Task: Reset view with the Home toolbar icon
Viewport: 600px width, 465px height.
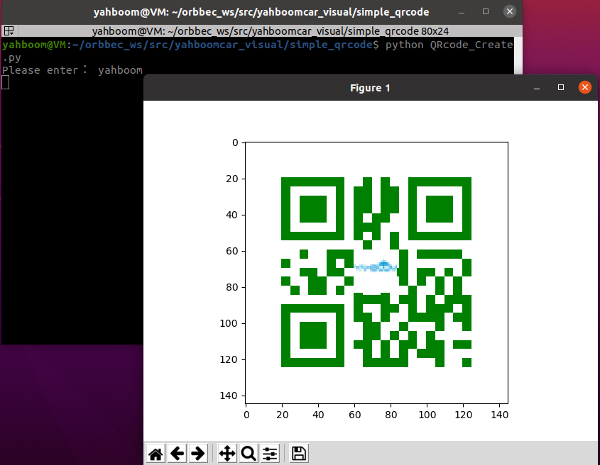Action: 156,454
